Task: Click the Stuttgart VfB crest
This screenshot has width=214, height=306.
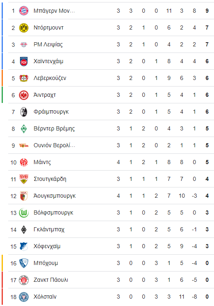Action: (x=24, y=179)
